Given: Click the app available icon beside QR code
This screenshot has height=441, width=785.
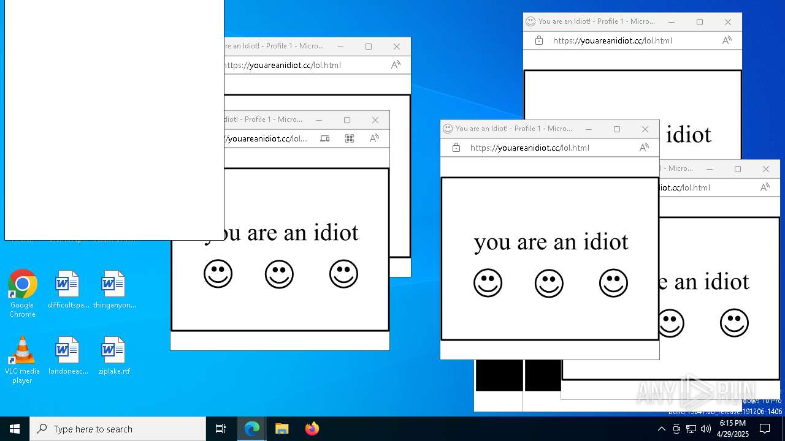Looking at the screenshot, I should coord(325,138).
